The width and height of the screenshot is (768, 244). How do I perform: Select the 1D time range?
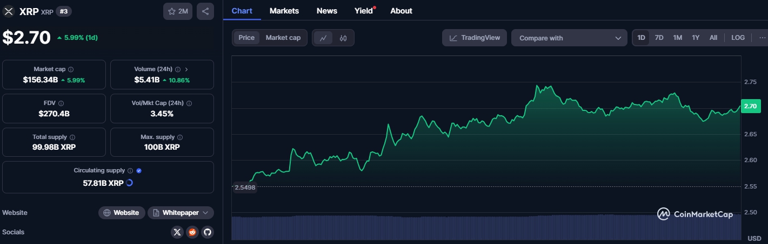[641, 38]
